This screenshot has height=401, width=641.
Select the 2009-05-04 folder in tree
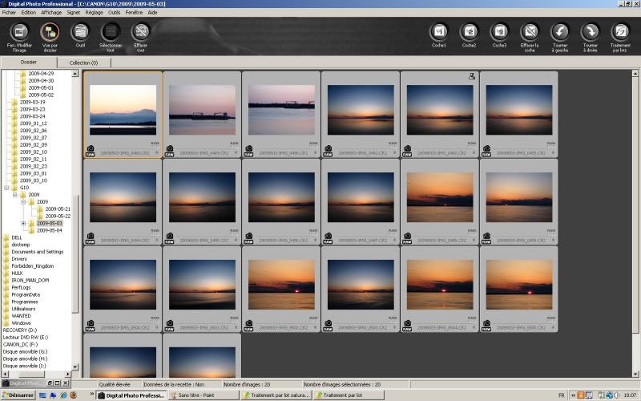point(50,230)
